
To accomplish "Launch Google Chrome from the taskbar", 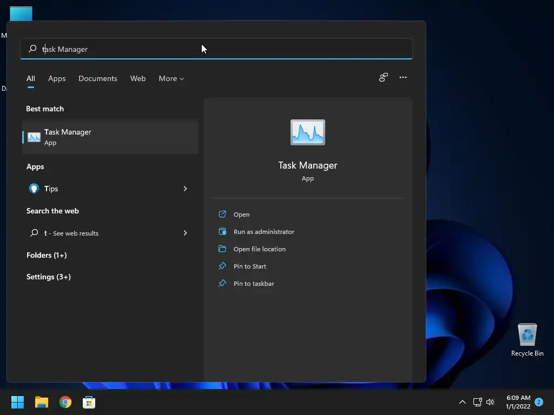I will click(65, 402).
